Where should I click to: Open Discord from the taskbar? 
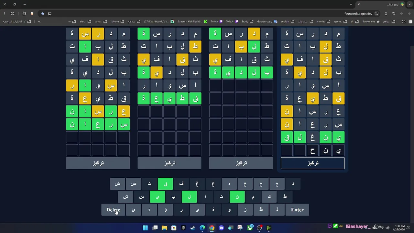pyautogui.click(x=221, y=228)
